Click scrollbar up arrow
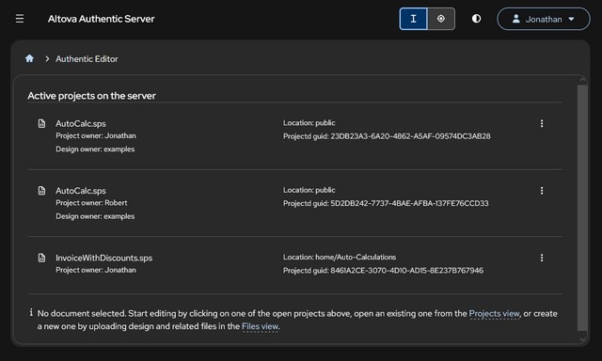This screenshot has height=361, width=602. 582,80
